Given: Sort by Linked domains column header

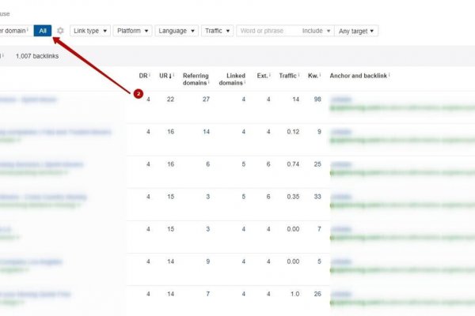Looking at the screenshot, I should tap(232, 78).
